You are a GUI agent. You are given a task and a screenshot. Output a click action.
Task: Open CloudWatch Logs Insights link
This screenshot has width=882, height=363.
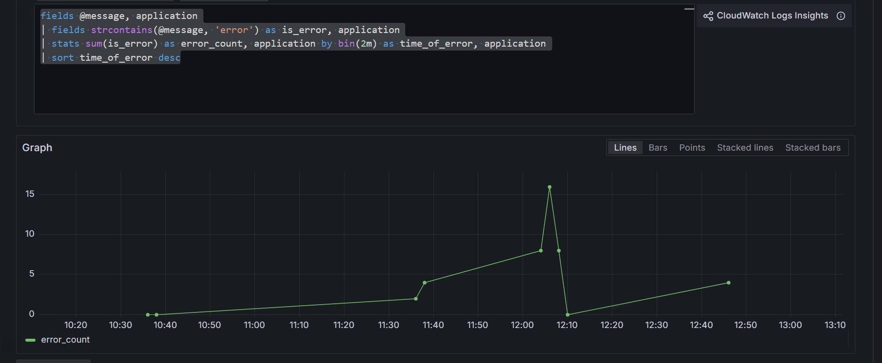[x=772, y=16]
